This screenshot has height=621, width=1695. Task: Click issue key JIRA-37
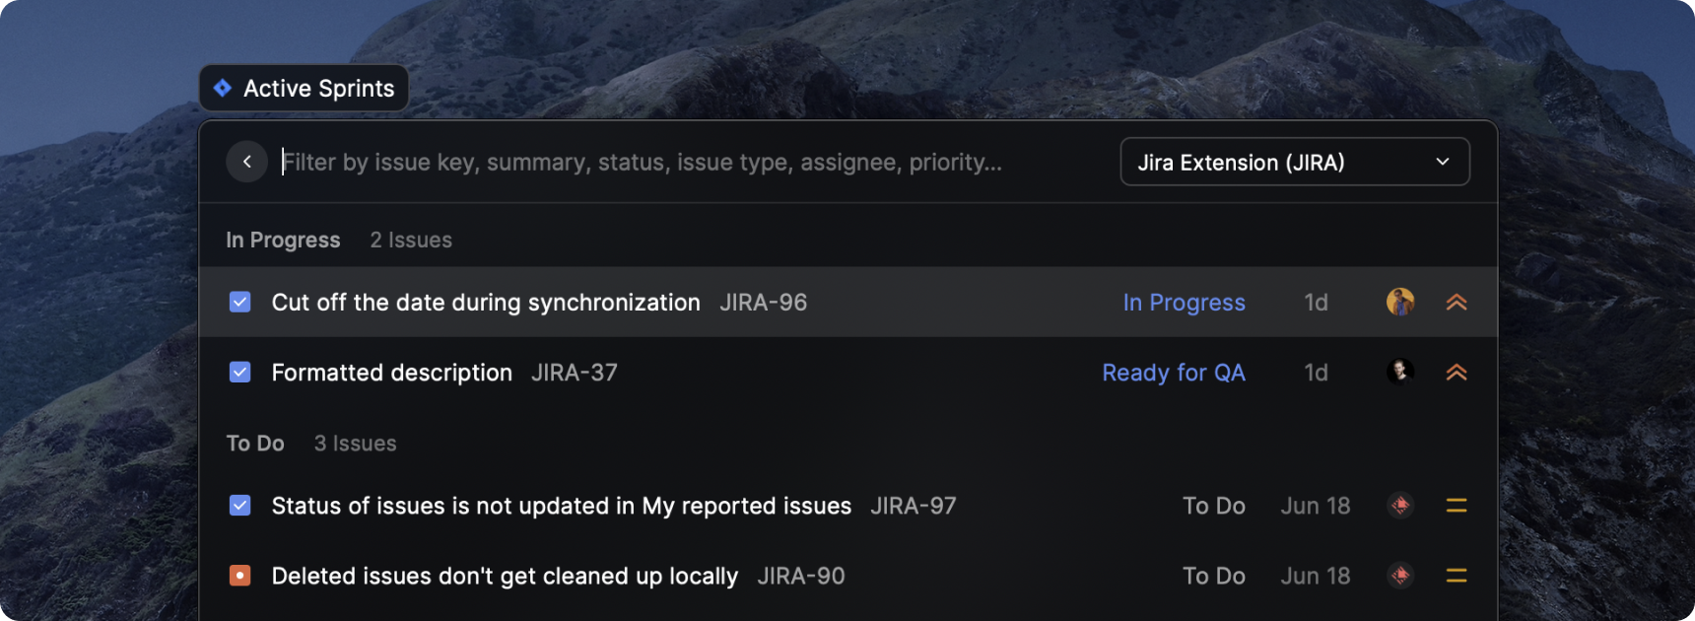click(575, 372)
